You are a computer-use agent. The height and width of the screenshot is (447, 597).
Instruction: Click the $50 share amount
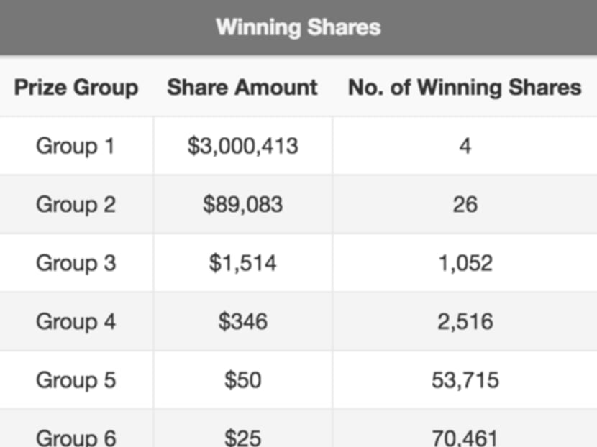coord(242,379)
